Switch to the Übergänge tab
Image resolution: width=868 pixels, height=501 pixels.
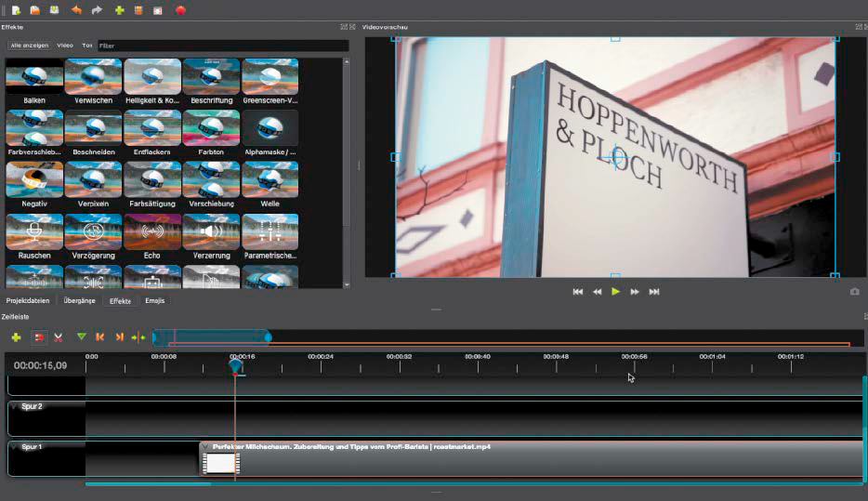[79, 300]
